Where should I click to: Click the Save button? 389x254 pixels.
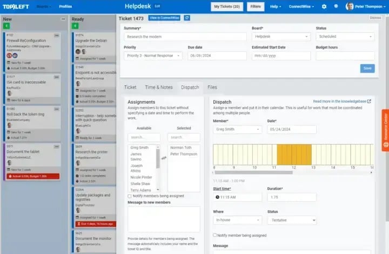click(367, 68)
